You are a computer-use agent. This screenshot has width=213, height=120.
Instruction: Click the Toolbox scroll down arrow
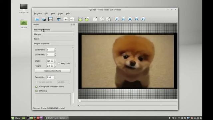tap(73, 104)
